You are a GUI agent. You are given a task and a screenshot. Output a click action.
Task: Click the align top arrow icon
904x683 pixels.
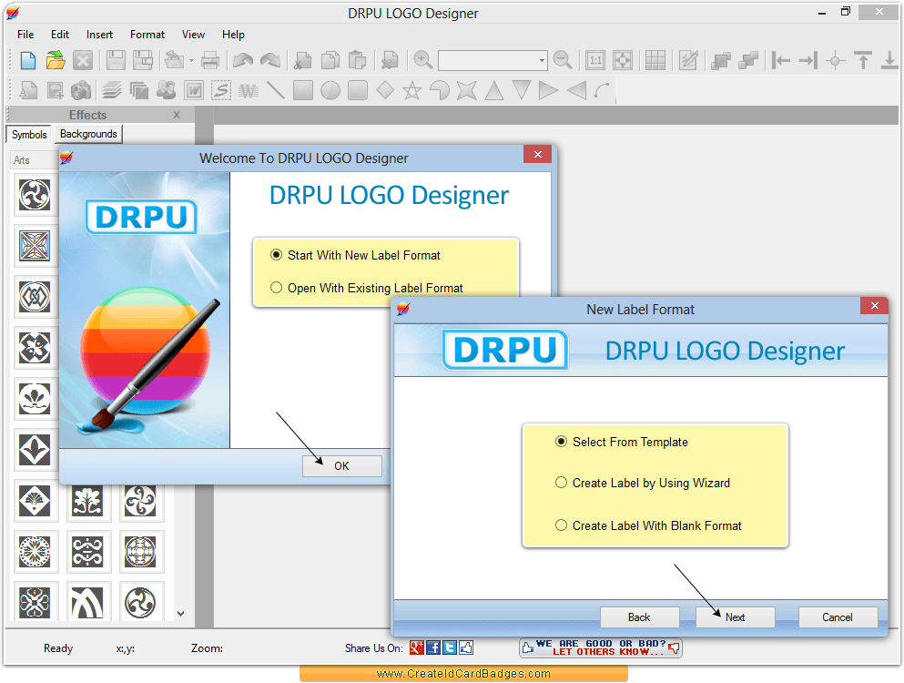(x=863, y=60)
